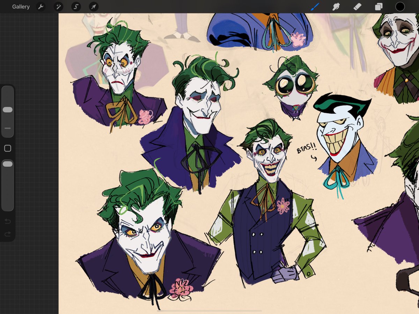Activate the Transform arrow tool
This screenshot has height=314, width=419.
(x=94, y=7)
